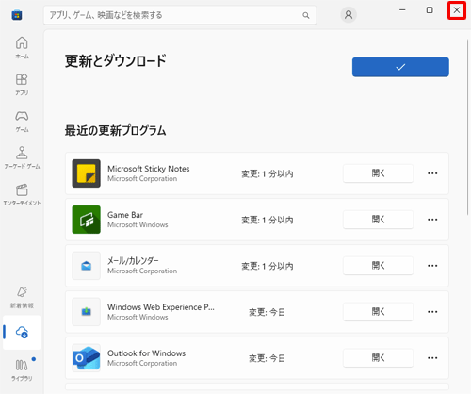This screenshot has width=471, height=394.
Task: Open Windows Web Experience Pack with 開く
Action: coord(378,312)
